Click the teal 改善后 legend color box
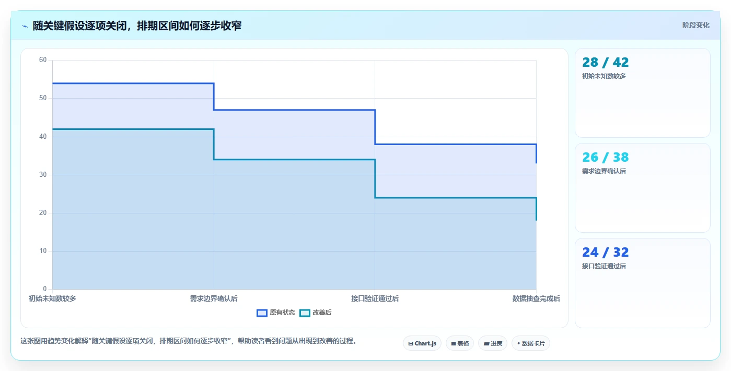Viewport: 731px width, 371px height. coord(305,313)
